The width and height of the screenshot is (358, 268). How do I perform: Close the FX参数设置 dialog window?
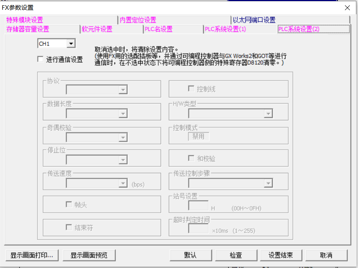coord(347,8)
